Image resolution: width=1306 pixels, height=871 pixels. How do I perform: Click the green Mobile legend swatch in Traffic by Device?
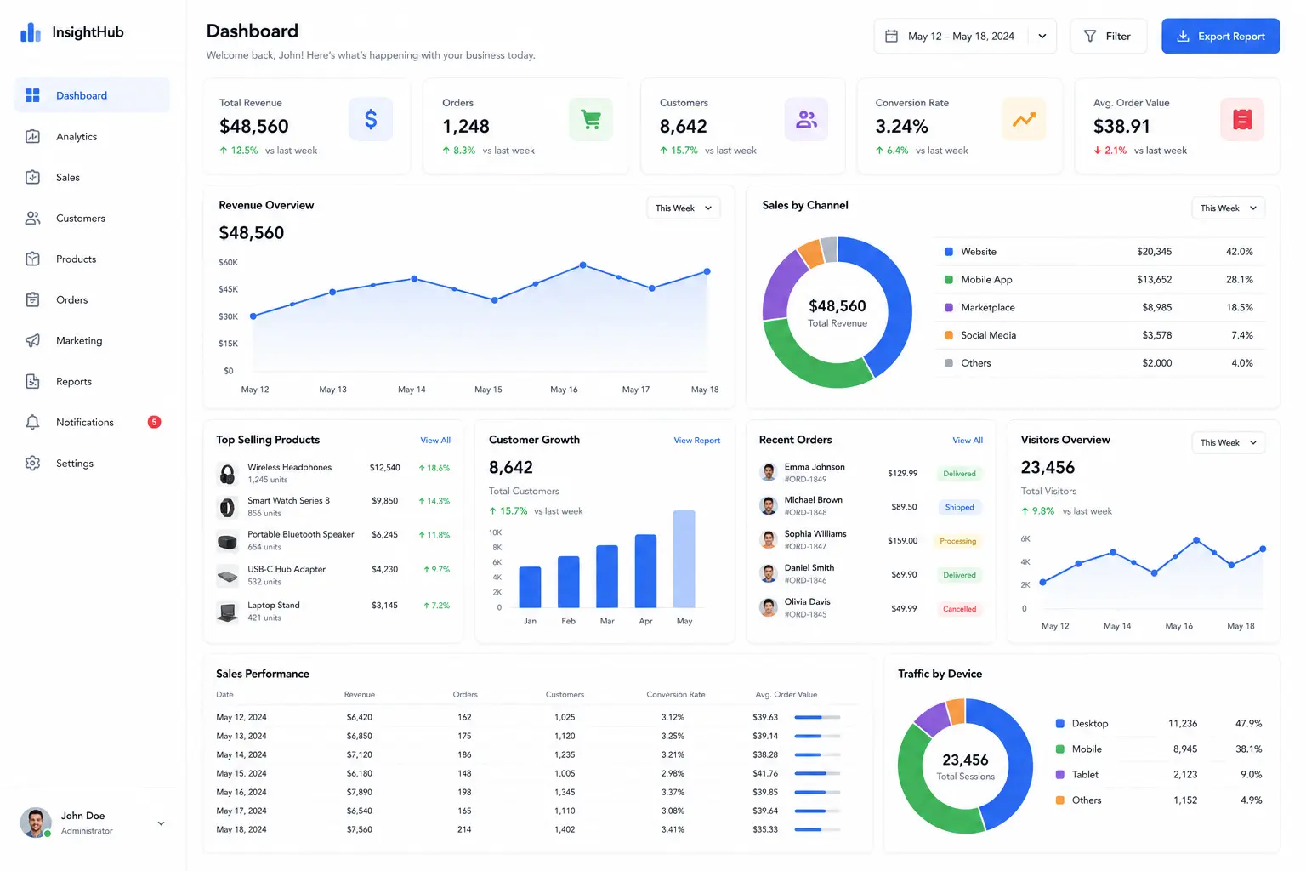[x=1059, y=749]
